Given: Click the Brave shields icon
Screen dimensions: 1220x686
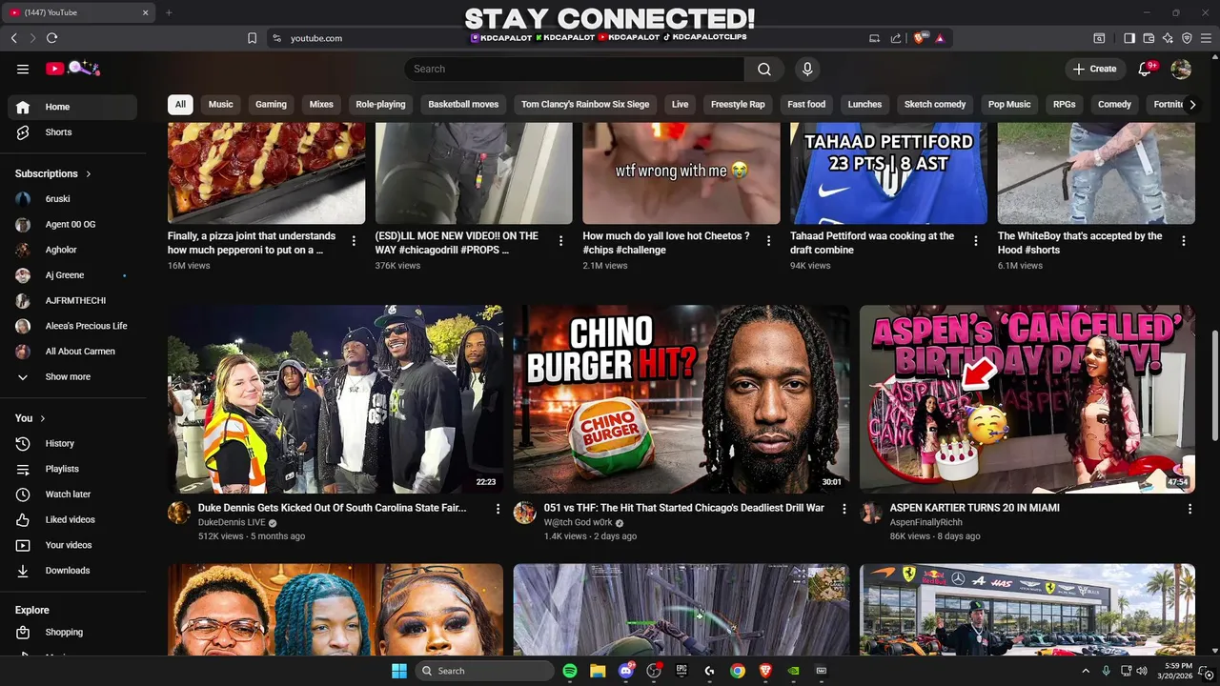Looking at the screenshot, I should point(920,38).
